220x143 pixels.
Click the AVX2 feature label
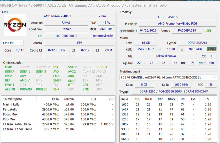(x=72, y=71)
